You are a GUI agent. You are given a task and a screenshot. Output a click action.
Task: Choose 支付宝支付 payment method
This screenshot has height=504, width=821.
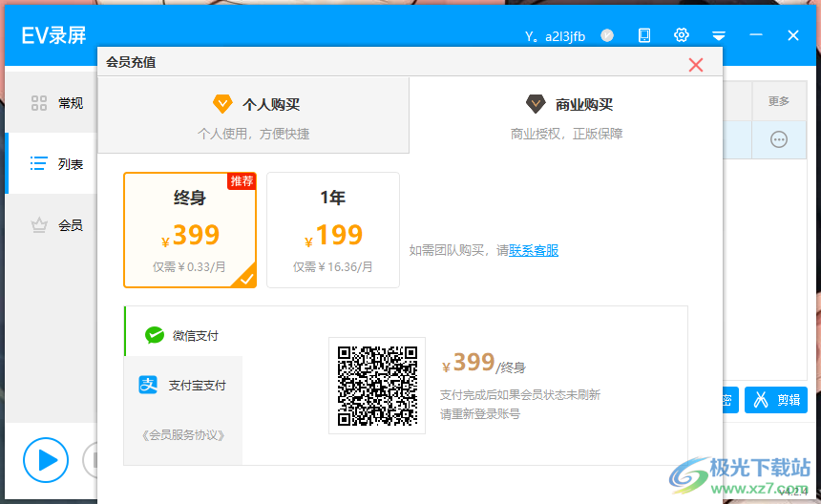click(183, 386)
